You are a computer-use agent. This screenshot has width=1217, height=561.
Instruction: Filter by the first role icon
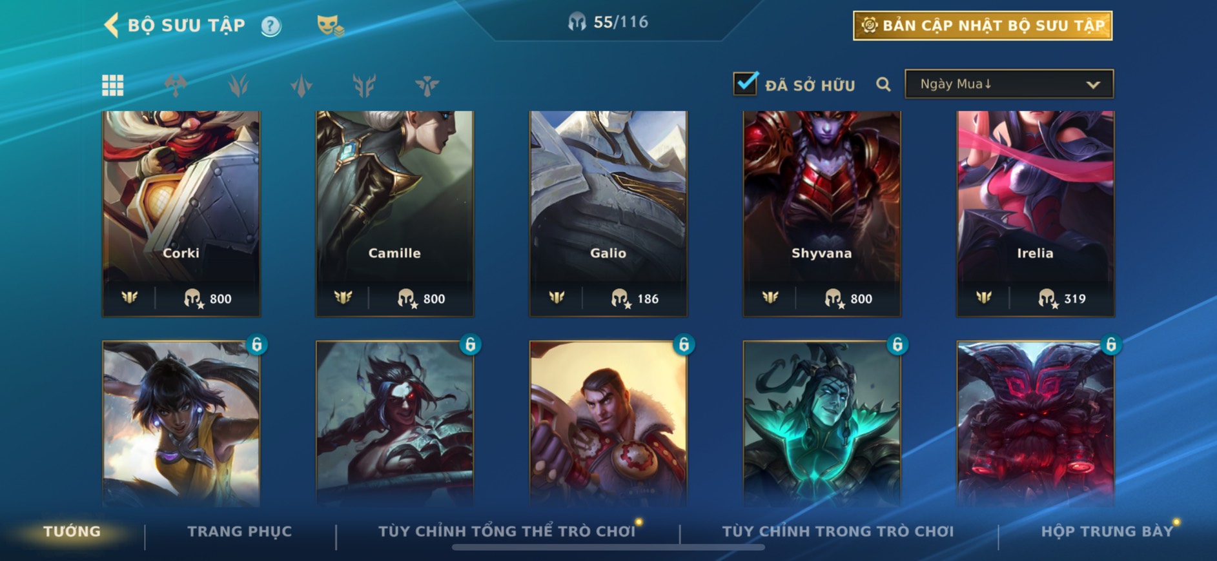pyautogui.click(x=176, y=85)
